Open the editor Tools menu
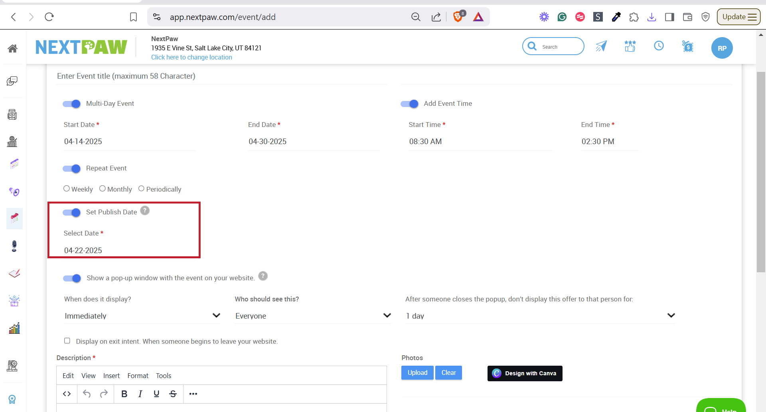 (x=164, y=376)
